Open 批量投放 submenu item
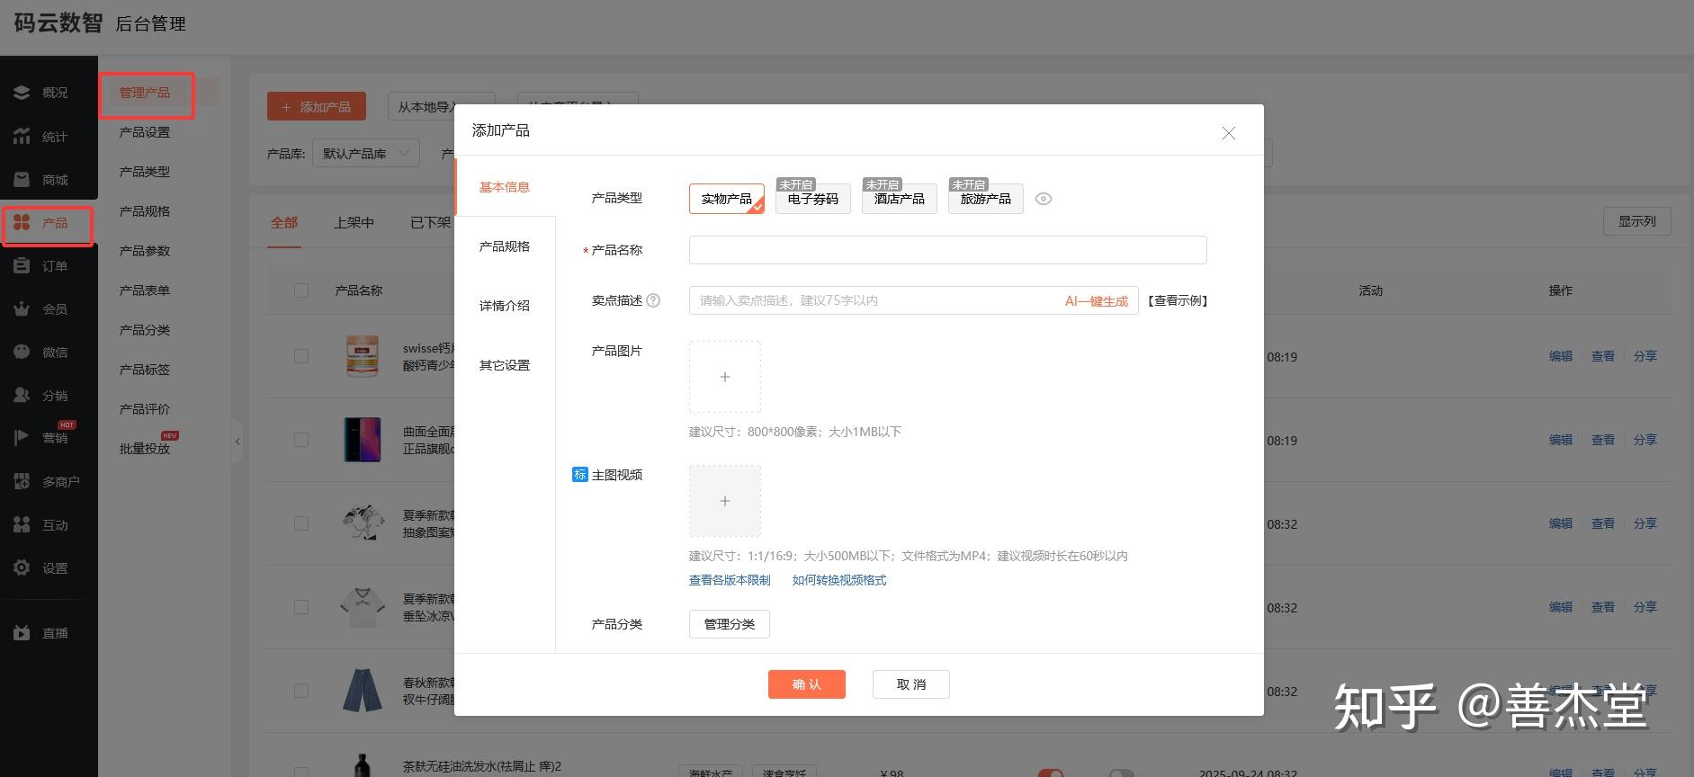The width and height of the screenshot is (1694, 777). tap(145, 449)
